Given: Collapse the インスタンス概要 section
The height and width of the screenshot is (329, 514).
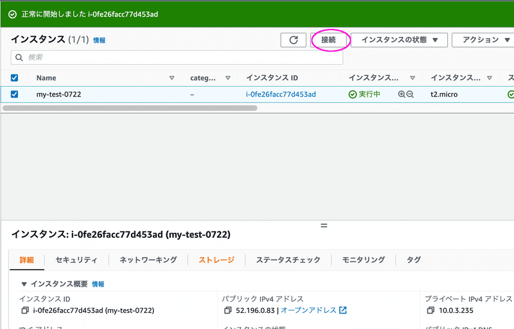Looking at the screenshot, I should coord(24,284).
